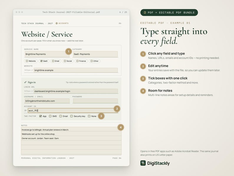Viewport: 234px width, 176px height.
Task: Click the PDF filename in the title bar
Action: [71, 12]
